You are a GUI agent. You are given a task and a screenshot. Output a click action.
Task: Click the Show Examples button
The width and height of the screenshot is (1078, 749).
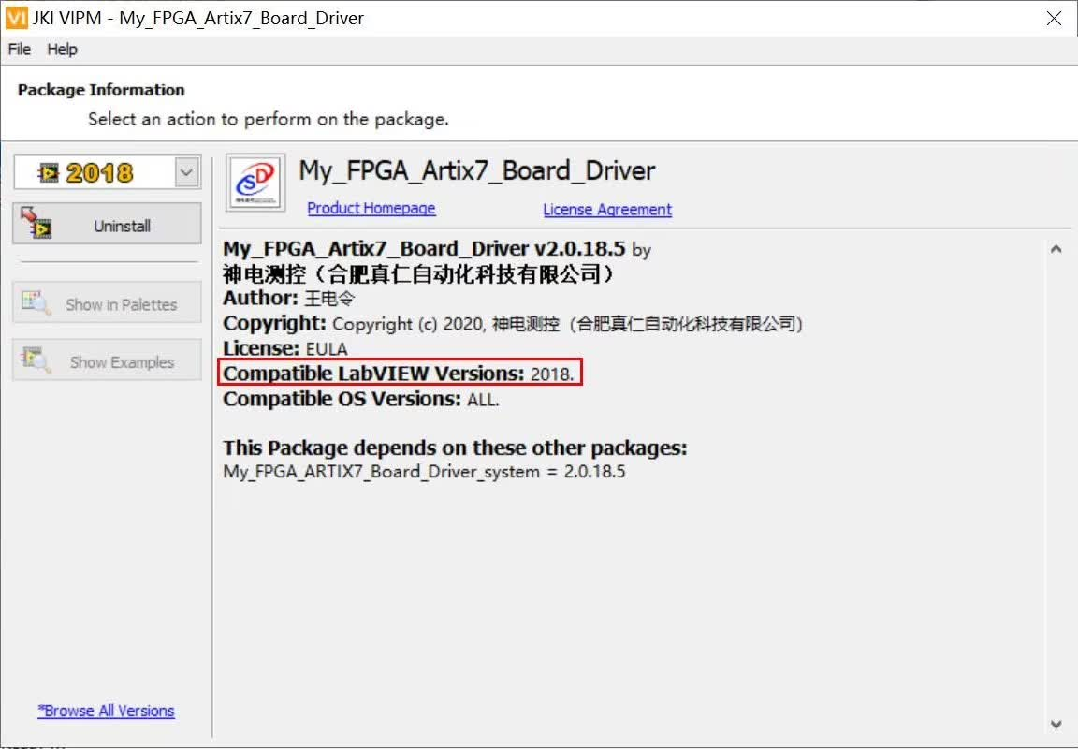108,360
